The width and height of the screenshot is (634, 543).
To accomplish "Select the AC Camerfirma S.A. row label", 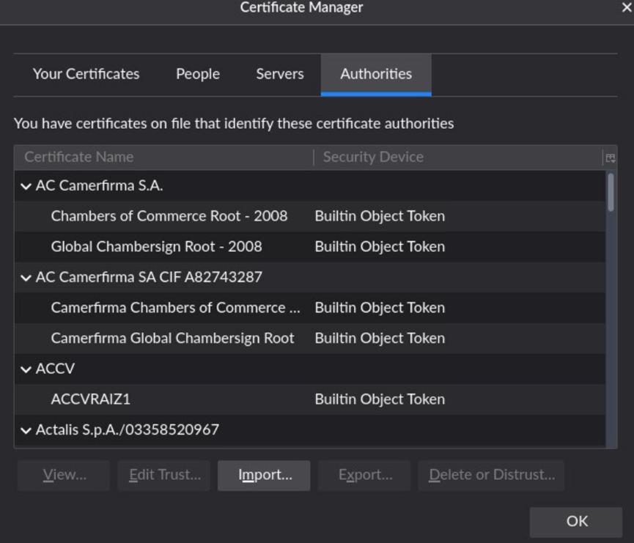I will 99,186.
